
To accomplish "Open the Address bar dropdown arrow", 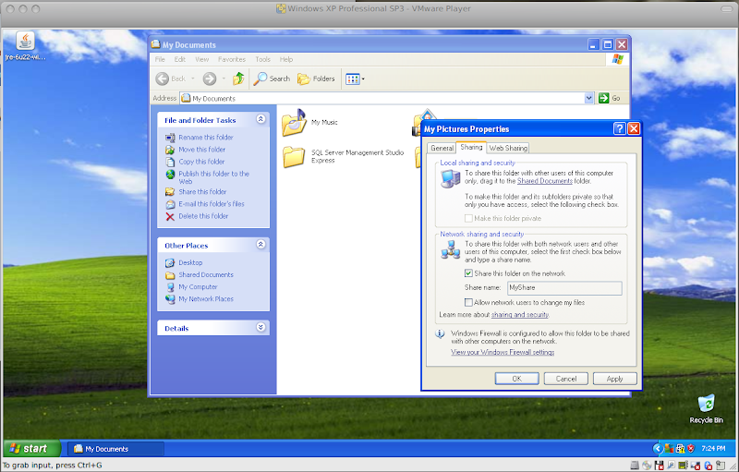I will pyautogui.click(x=588, y=98).
